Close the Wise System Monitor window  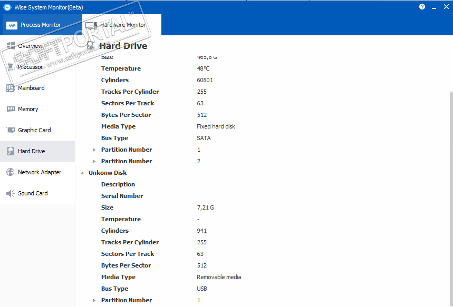coord(446,7)
